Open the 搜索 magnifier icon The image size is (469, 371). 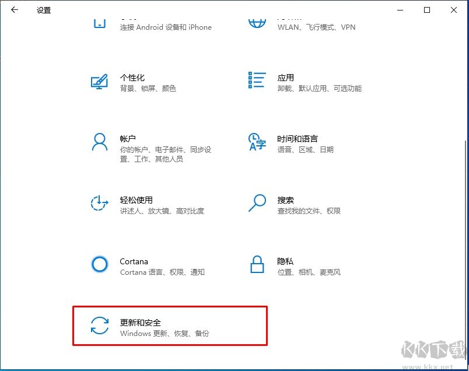coord(257,203)
